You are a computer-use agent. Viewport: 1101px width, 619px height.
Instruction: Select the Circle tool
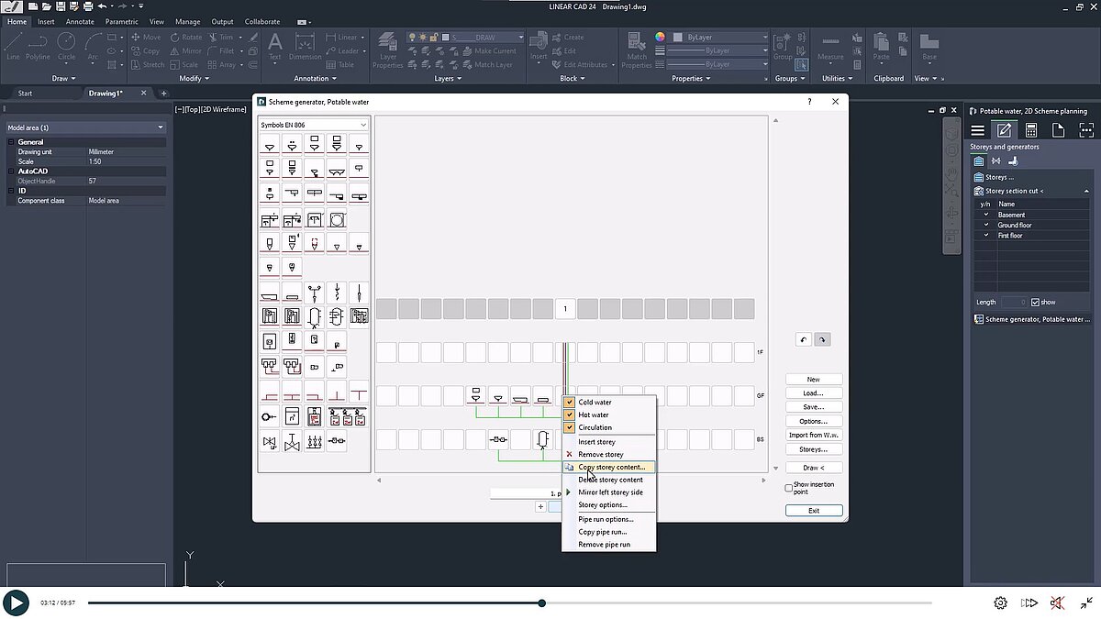point(65,43)
